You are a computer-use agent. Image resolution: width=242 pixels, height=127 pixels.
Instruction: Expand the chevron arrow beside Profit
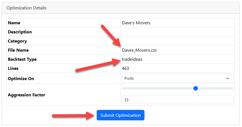228,78
